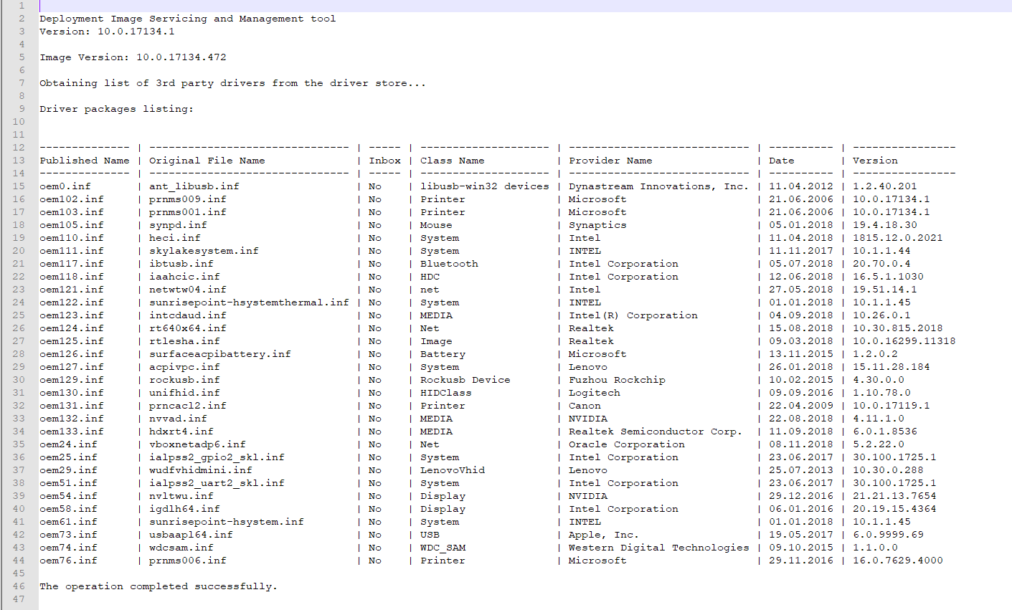Click 'heci.inf' file name
The height and width of the screenshot is (610, 1012).
point(174,238)
